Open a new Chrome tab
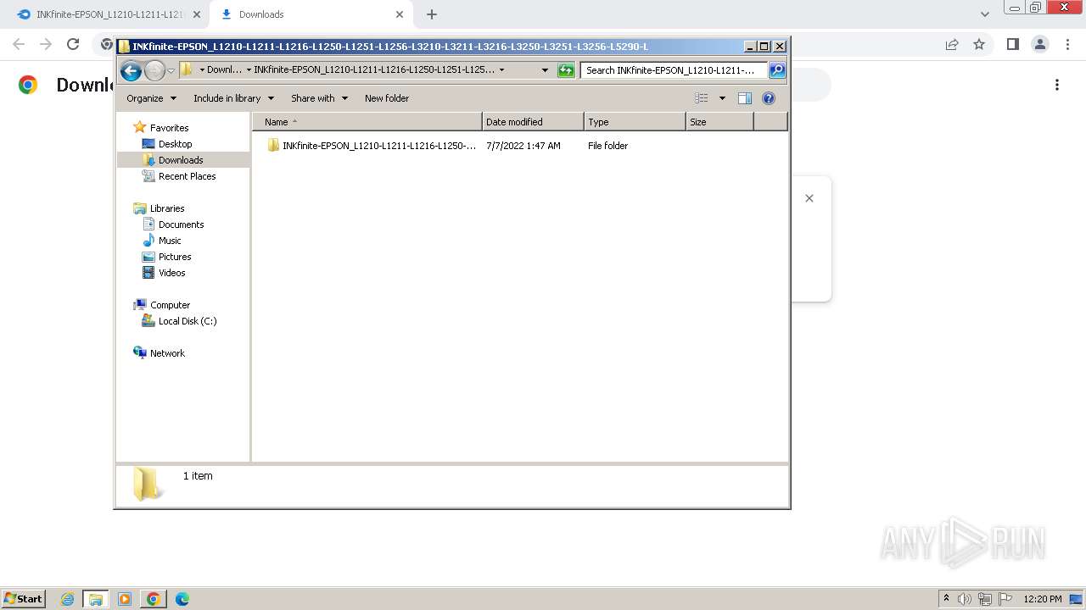 [x=432, y=14]
